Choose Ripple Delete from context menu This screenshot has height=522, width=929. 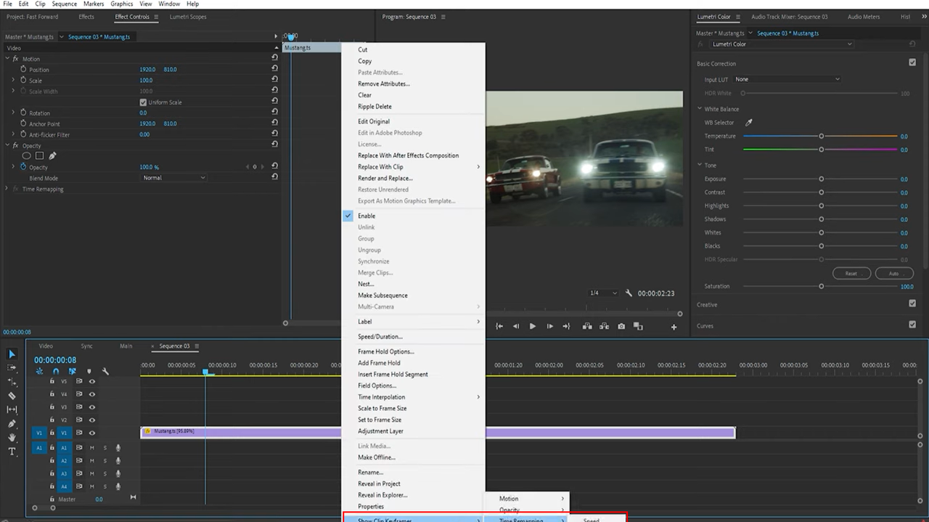tap(375, 107)
